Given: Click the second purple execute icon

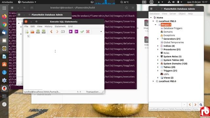Looking at the screenshot, I should pos(76,31).
